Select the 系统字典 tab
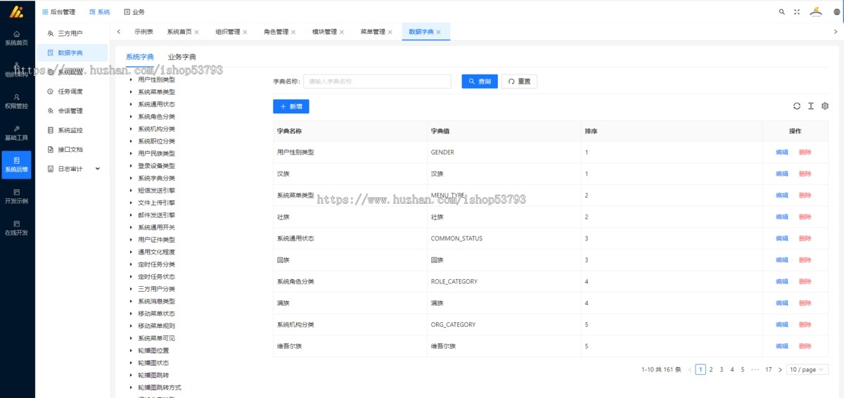This screenshot has height=398, width=844. tap(140, 57)
